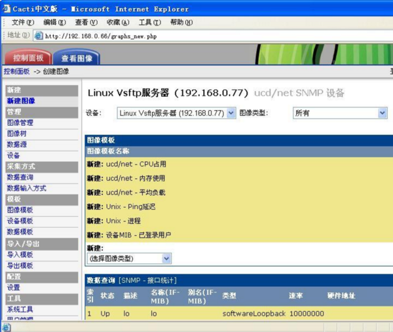Open the 设备 dropdown showing Linux Vsftp服务器
This screenshot has height=332, width=393.
(x=176, y=113)
